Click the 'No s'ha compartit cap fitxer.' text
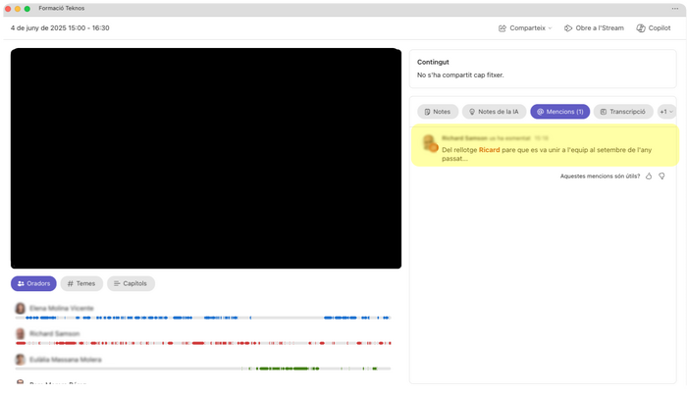687x395 pixels. click(460, 74)
